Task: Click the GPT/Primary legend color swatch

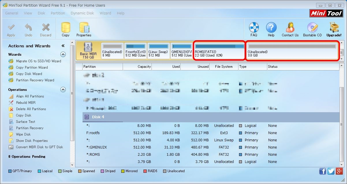Action: click(x=10, y=171)
